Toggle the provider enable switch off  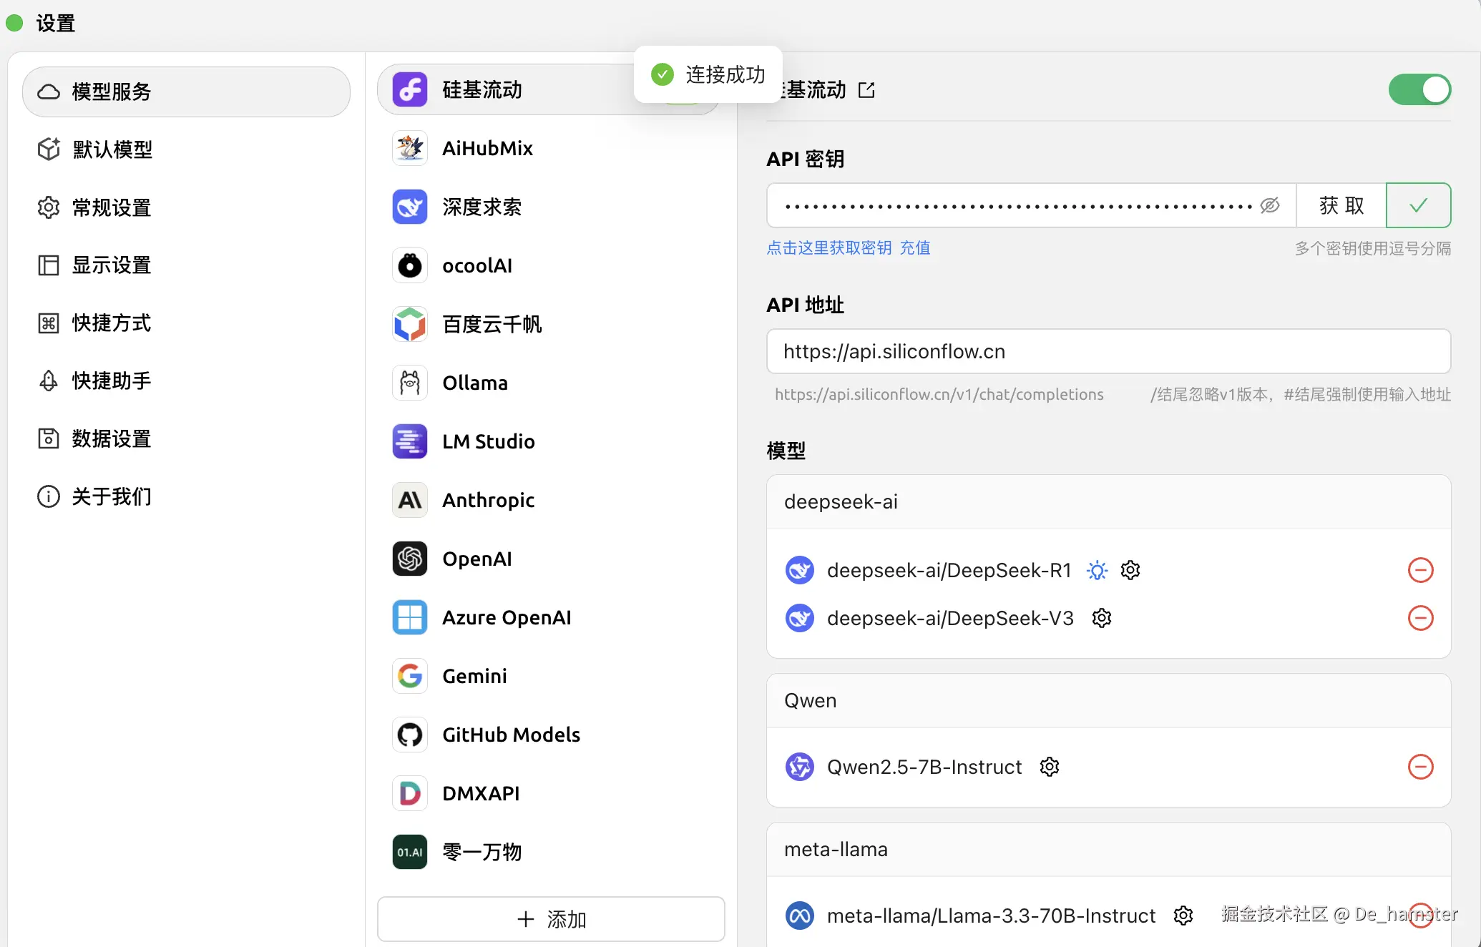pyautogui.click(x=1419, y=90)
